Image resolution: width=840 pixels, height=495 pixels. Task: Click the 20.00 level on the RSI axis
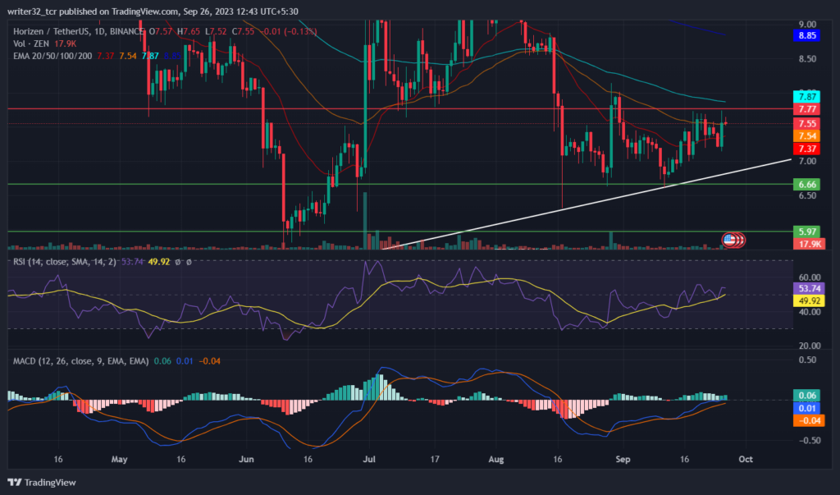[810, 346]
